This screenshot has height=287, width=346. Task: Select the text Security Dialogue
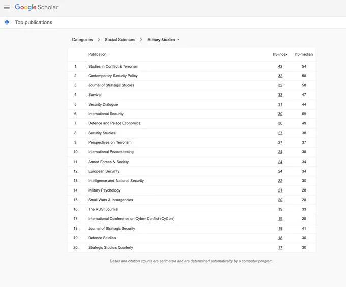pyautogui.click(x=103, y=105)
